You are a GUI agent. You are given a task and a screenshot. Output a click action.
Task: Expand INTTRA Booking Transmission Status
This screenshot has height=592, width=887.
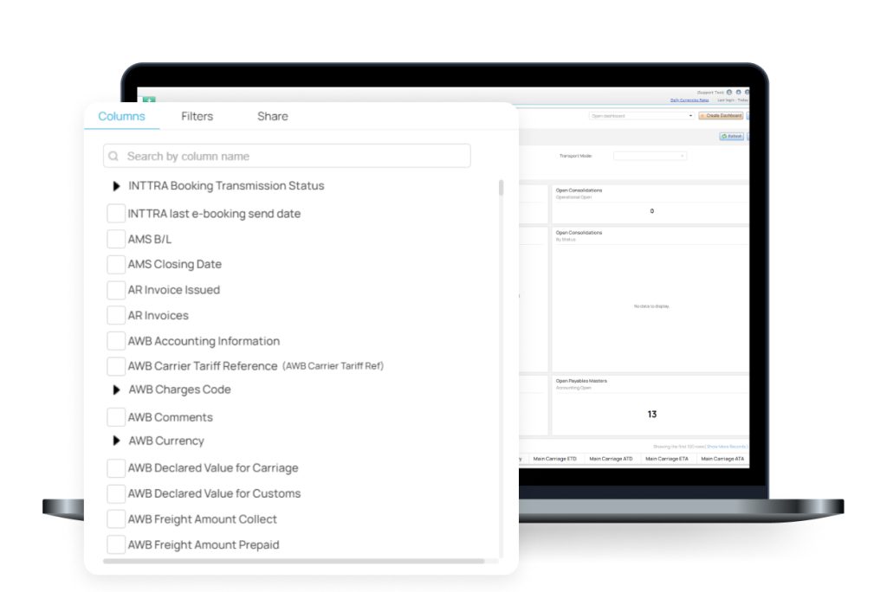tap(118, 185)
